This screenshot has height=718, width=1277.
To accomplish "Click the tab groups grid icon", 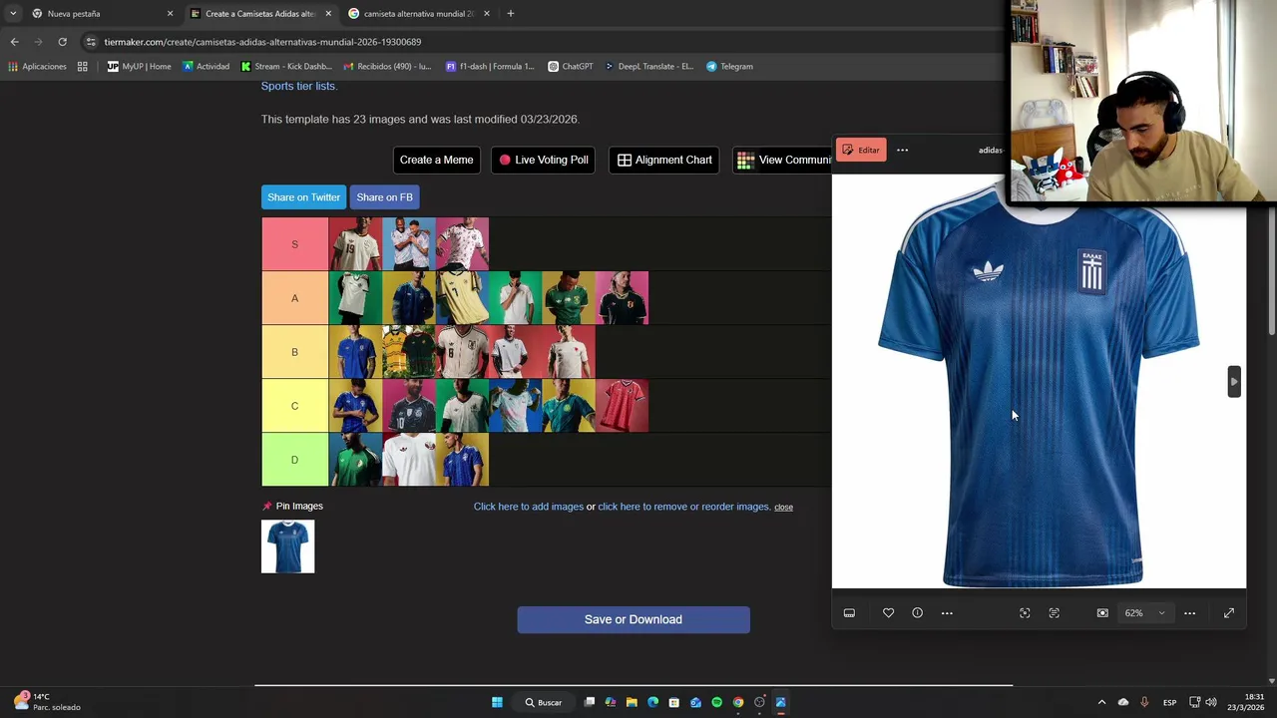I will coord(83,67).
